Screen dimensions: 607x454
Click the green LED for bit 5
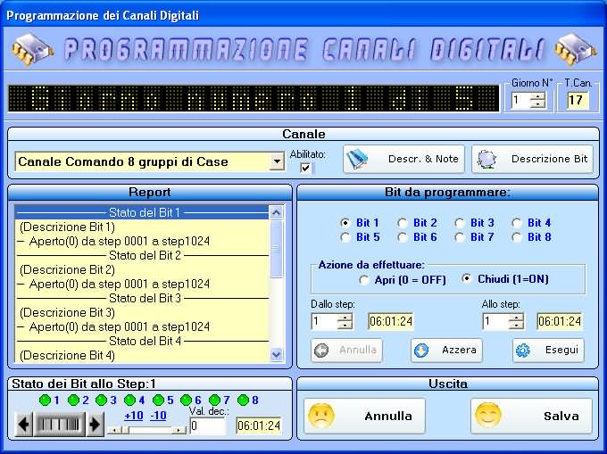[158, 400]
